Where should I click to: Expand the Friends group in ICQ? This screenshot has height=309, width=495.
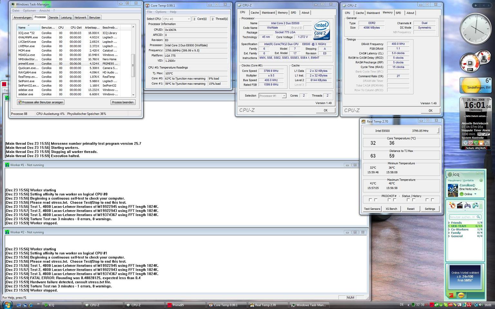click(x=449, y=223)
